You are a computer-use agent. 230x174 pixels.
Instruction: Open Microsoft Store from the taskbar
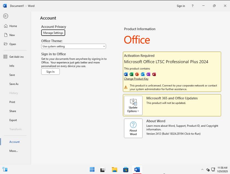(126, 169)
